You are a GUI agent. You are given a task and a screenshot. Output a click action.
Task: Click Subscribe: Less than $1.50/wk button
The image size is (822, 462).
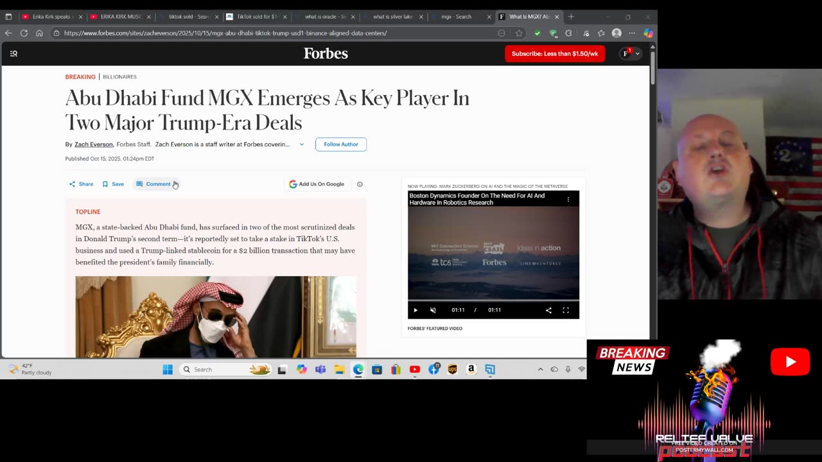pos(555,54)
